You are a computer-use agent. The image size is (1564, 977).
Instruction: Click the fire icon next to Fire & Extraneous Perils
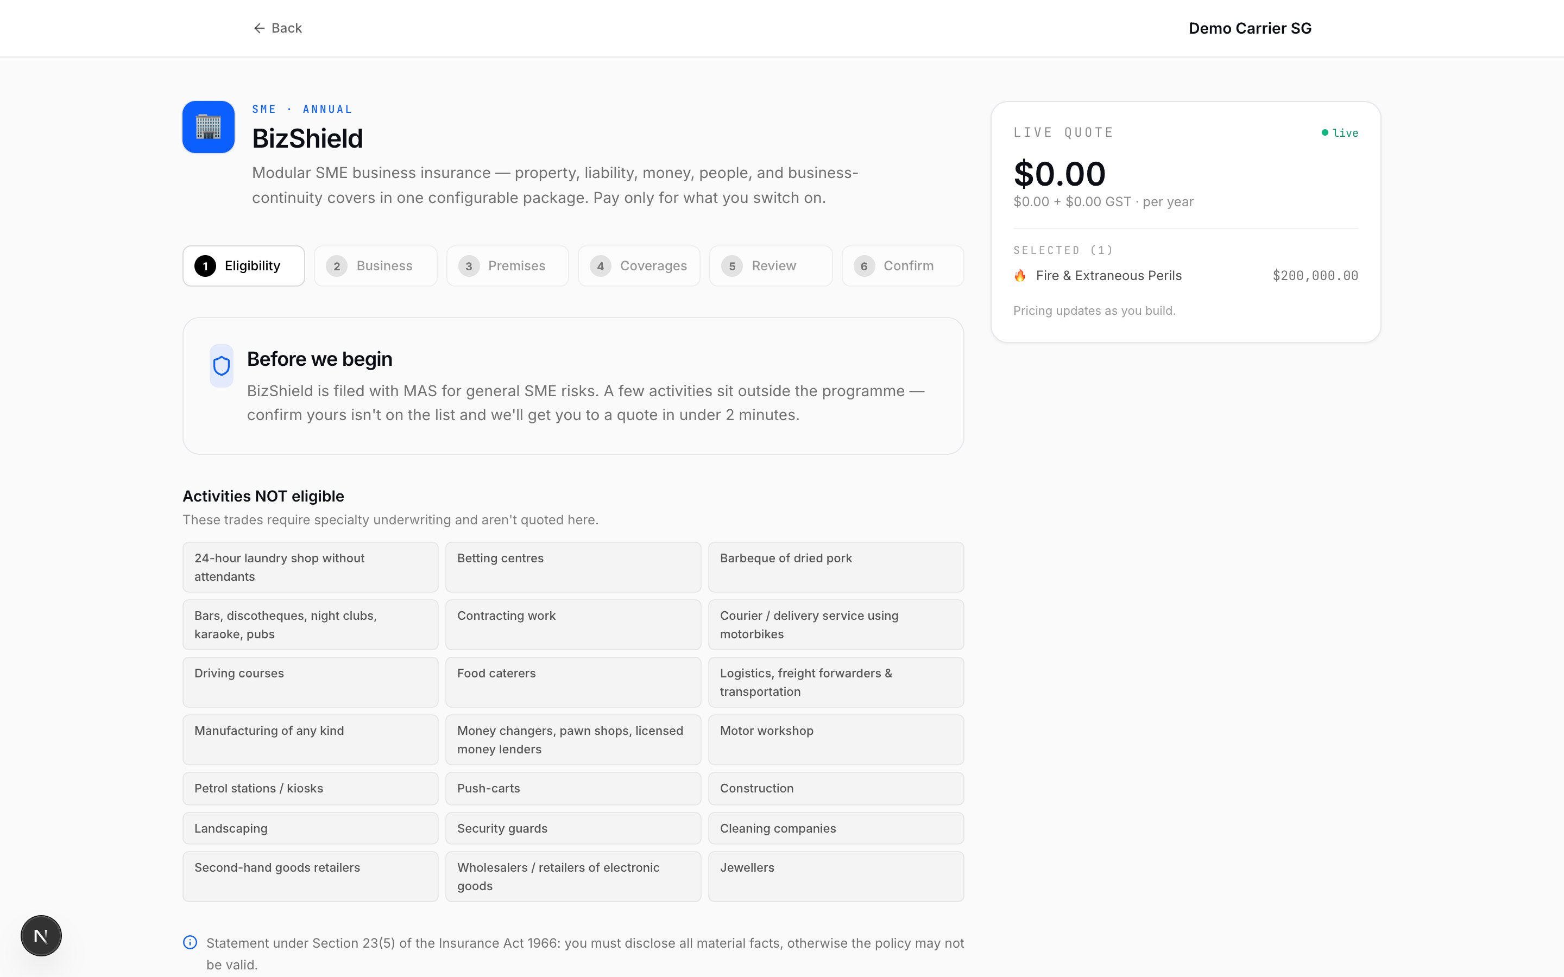[x=1020, y=276]
